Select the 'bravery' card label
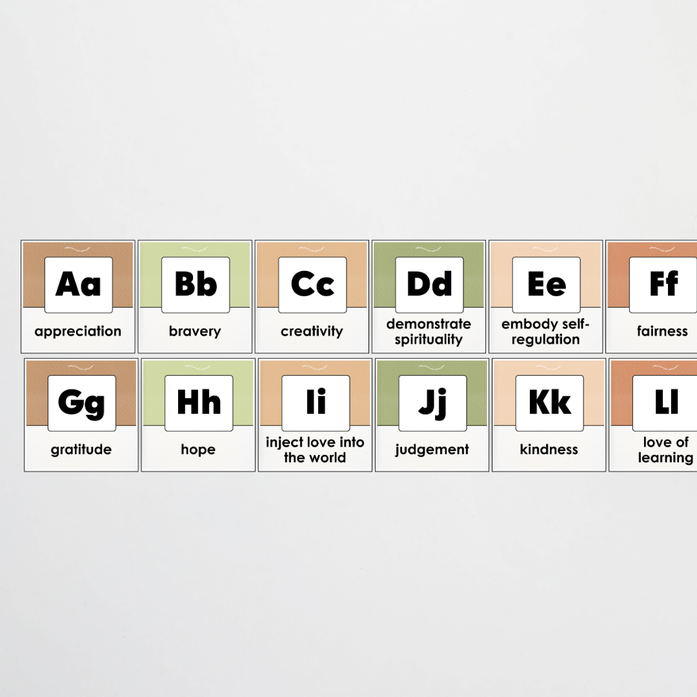Viewport: 697px width, 697px height. [195, 331]
